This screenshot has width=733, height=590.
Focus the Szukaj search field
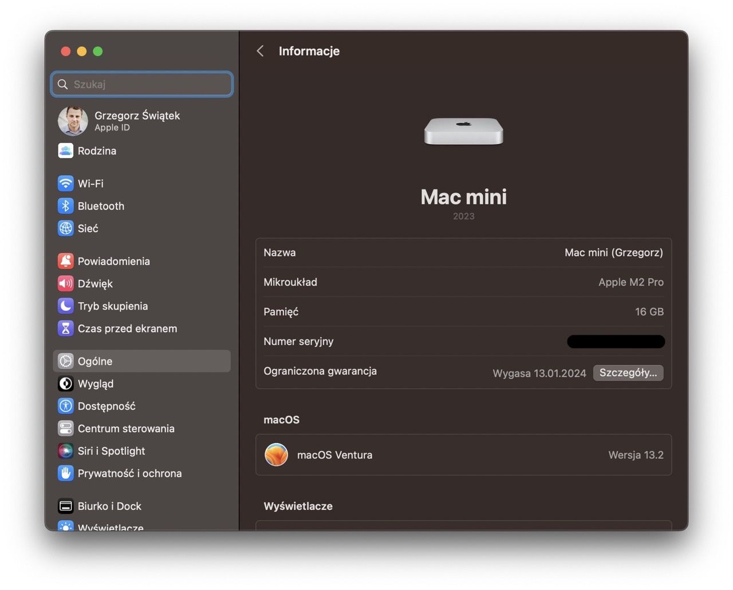coord(142,84)
